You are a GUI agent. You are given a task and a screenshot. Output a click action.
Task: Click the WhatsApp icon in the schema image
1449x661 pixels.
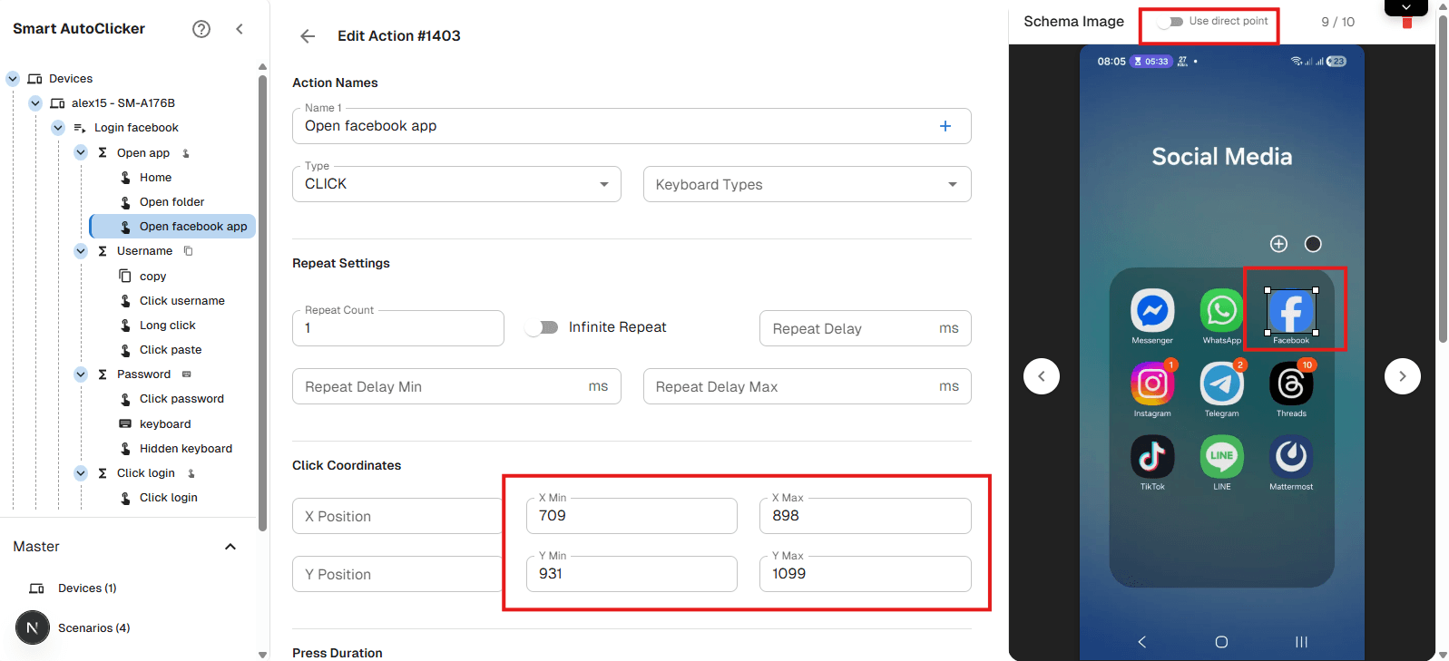(x=1221, y=311)
